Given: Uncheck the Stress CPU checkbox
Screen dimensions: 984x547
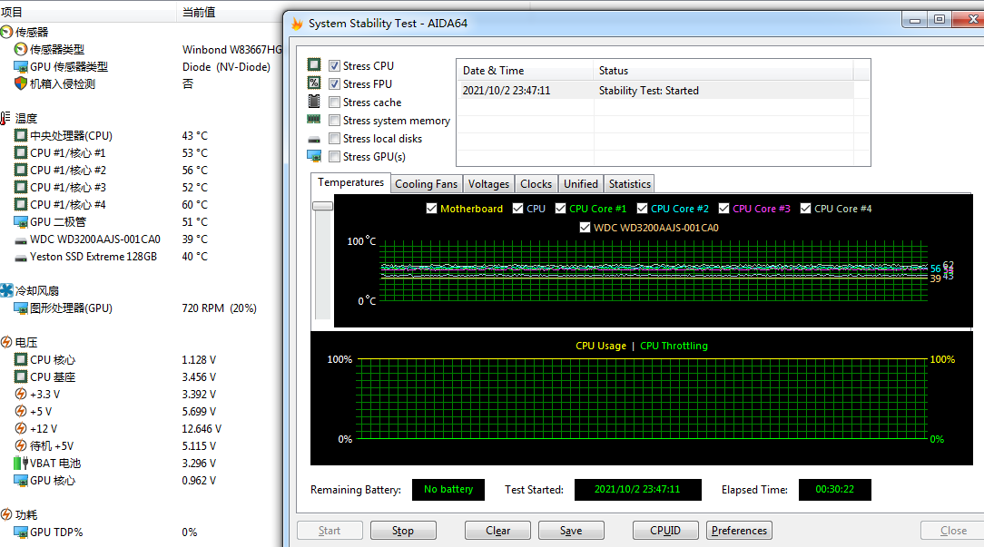Looking at the screenshot, I should click(334, 66).
